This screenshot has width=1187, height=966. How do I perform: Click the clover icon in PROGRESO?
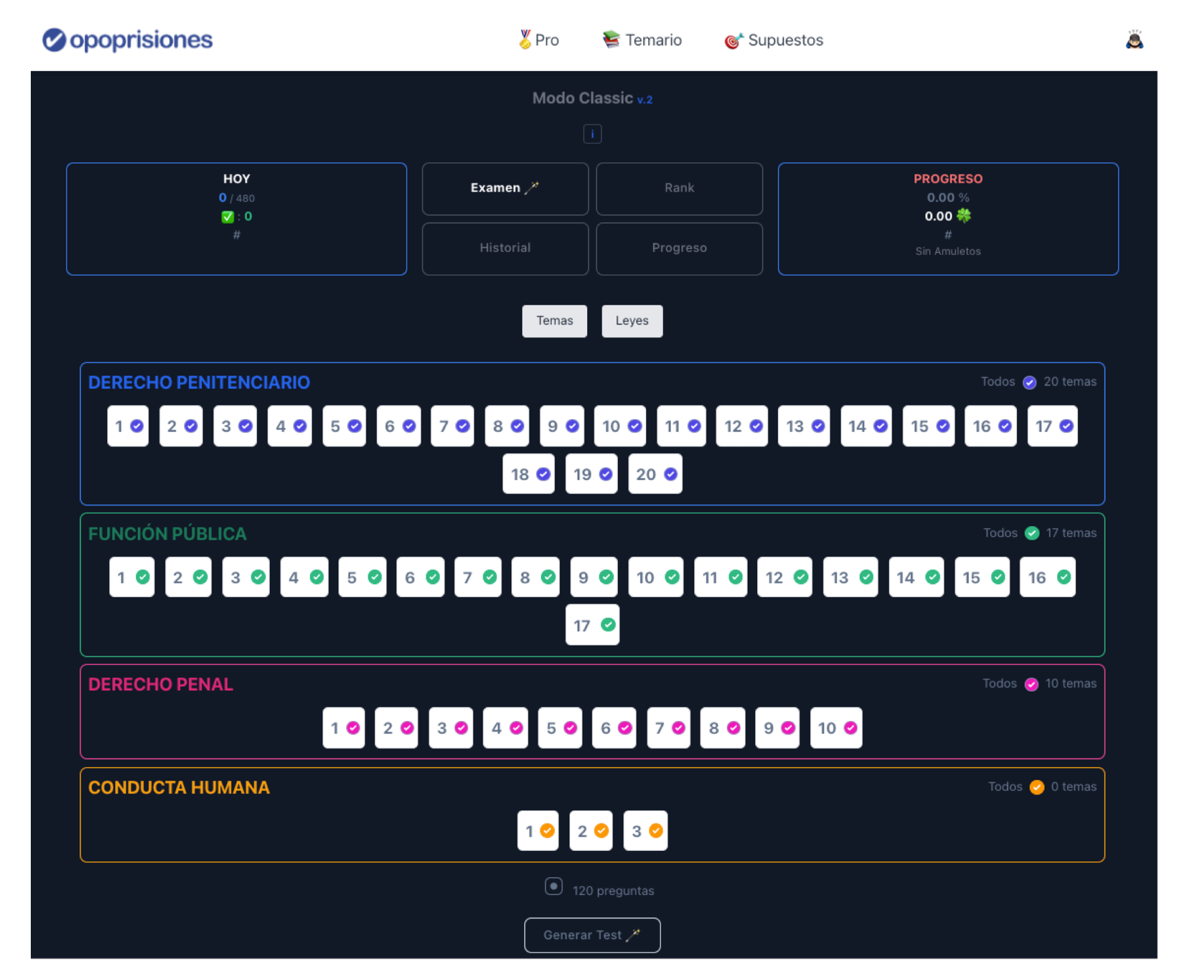click(x=963, y=216)
